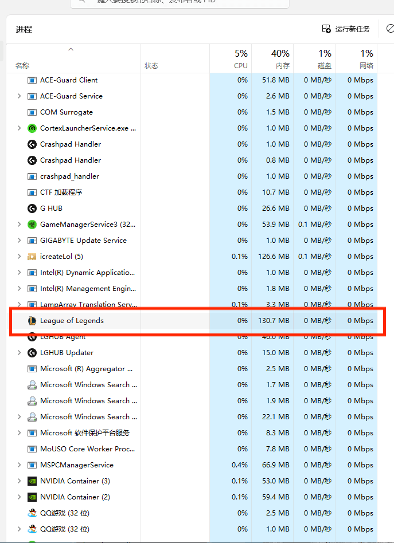Click the LGHUB Updater icon

[x=32, y=353]
